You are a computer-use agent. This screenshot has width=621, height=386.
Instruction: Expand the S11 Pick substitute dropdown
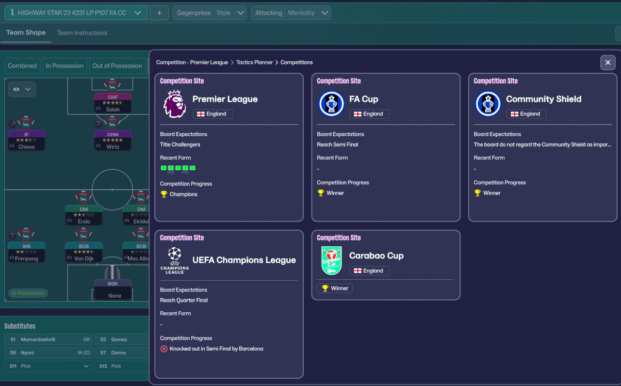click(x=48, y=366)
